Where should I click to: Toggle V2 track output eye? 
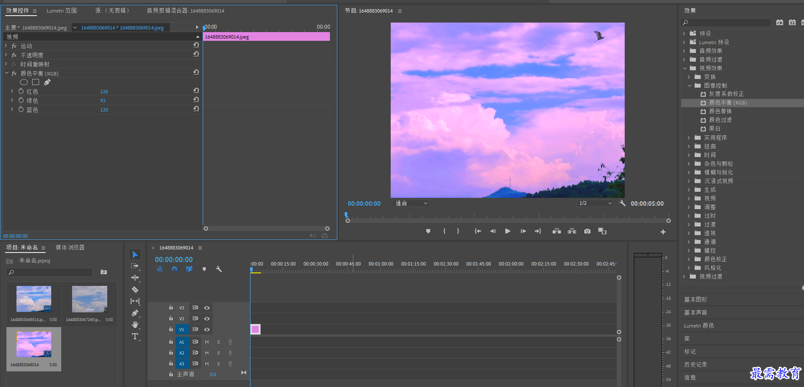pyautogui.click(x=207, y=318)
